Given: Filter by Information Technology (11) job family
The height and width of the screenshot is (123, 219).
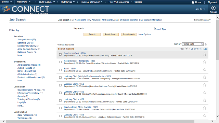Looking at the screenshot, I should [x=30, y=93].
